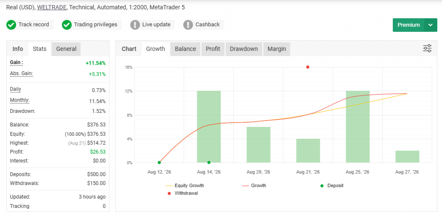
Task: Switch to the Balance chart tab
Action: click(185, 49)
